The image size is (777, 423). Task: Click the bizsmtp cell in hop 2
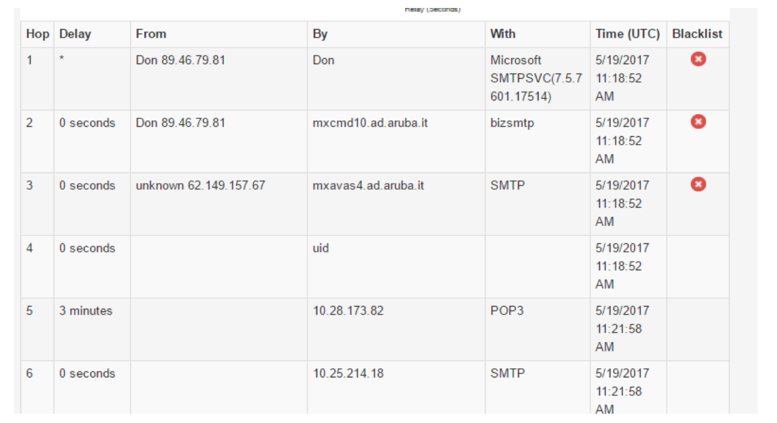[x=512, y=123]
